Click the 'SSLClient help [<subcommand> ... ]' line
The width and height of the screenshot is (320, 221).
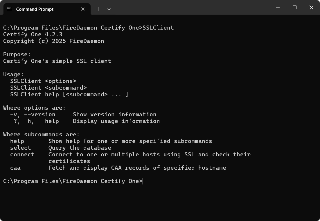tap(69, 94)
